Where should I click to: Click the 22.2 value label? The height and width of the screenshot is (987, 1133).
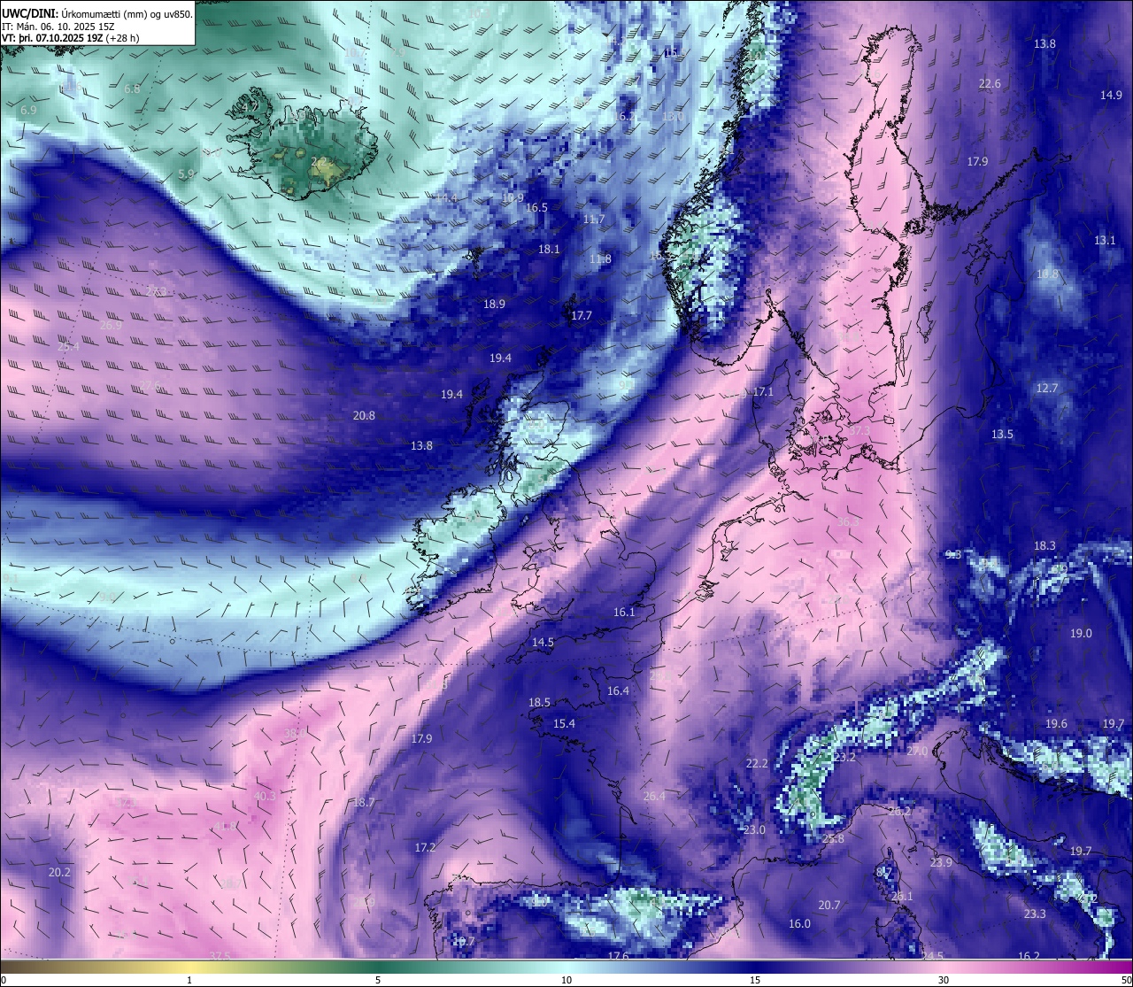pyautogui.click(x=757, y=764)
